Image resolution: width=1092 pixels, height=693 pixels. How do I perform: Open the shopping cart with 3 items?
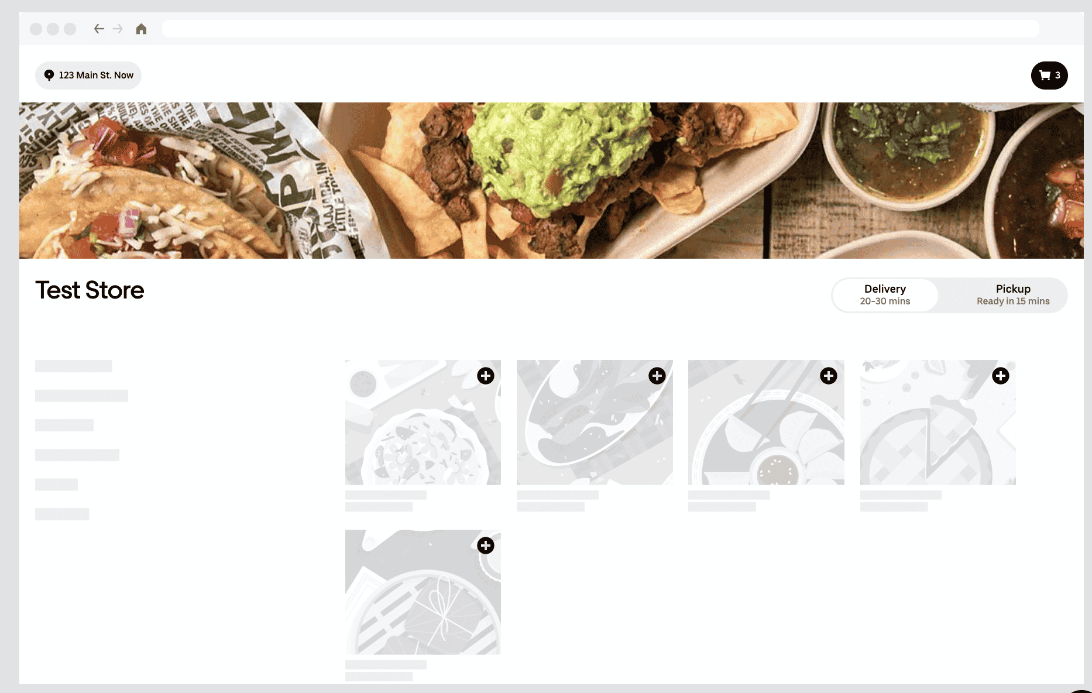[x=1049, y=76]
